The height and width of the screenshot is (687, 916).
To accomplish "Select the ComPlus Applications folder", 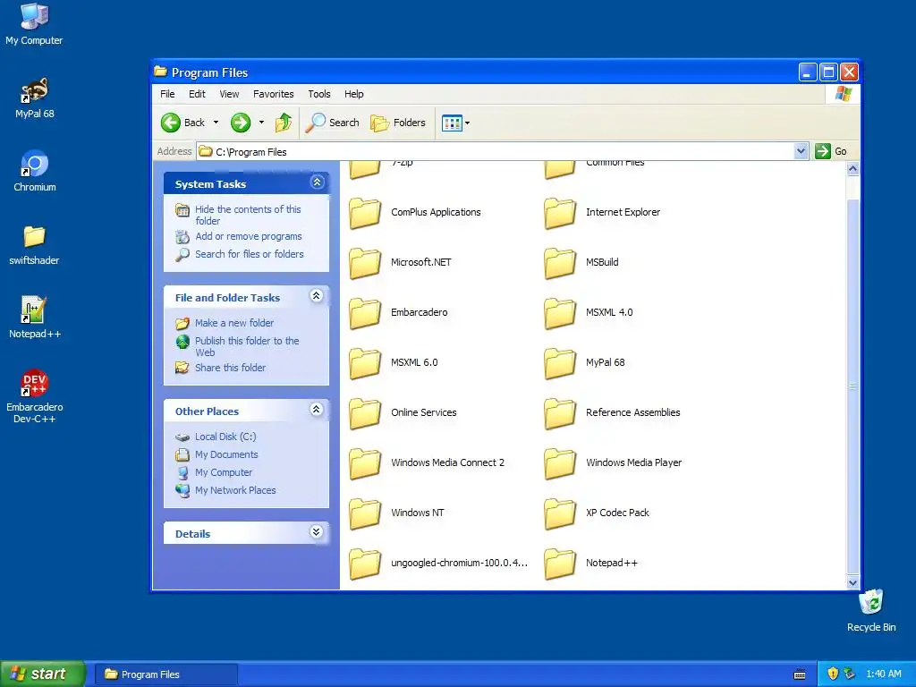I will tap(415, 213).
